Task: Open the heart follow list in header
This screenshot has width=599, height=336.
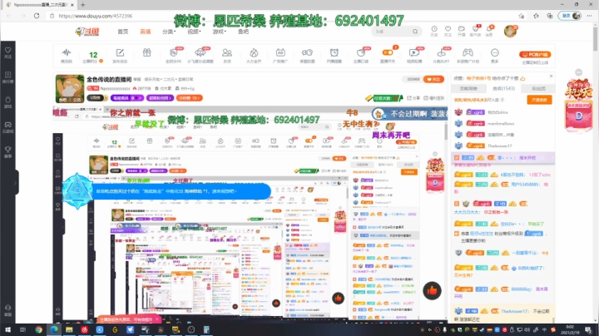Action: 448,31
